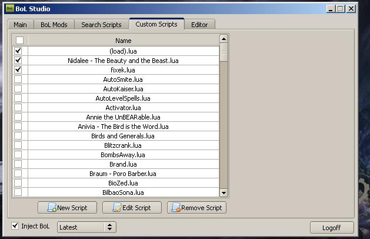This screenshot has height=239, width=370.
Task: Go to the Search Scripts tab
Action: click(101, 25)
